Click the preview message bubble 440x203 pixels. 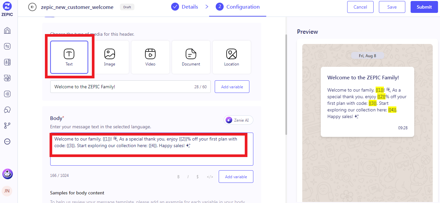(367, 102)
